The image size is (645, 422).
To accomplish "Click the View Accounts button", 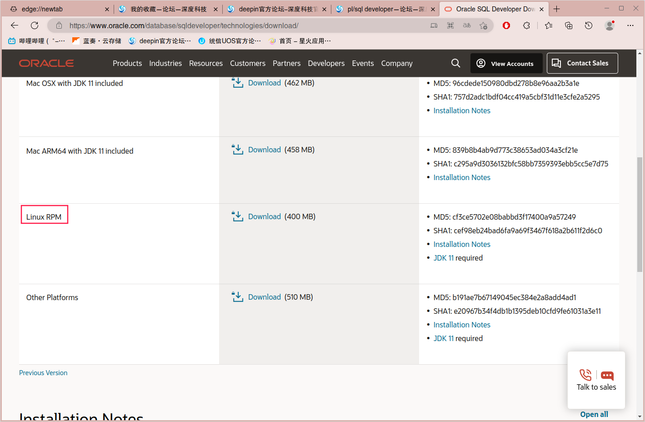I will (x=506, y=63).
